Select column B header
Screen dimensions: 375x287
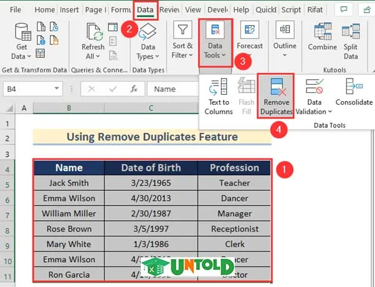tap(69, 108)
